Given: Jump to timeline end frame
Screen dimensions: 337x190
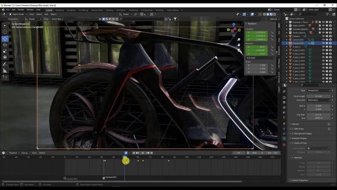Looking at the screenshot, I should pos(151,153).
